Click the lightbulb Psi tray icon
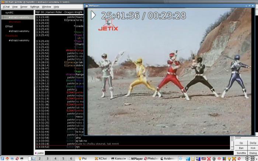The height and width of the screenshot is (161, 258). click(229, 159)
